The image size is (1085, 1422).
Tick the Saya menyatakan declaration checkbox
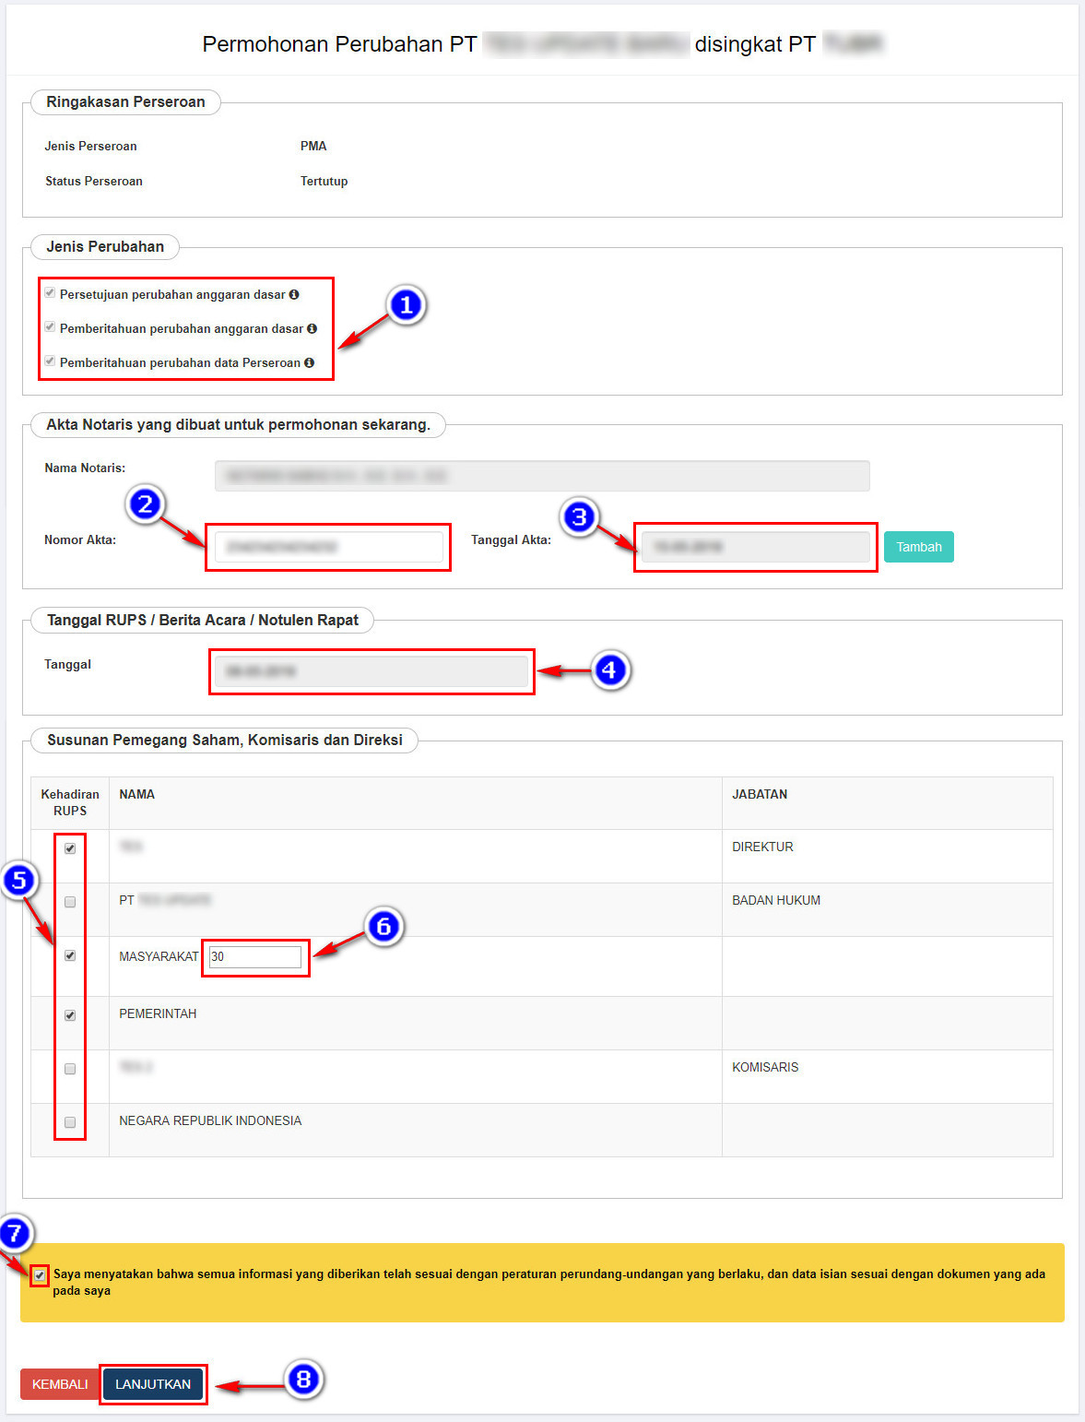pyautogui.click(x=40, y=1275)
